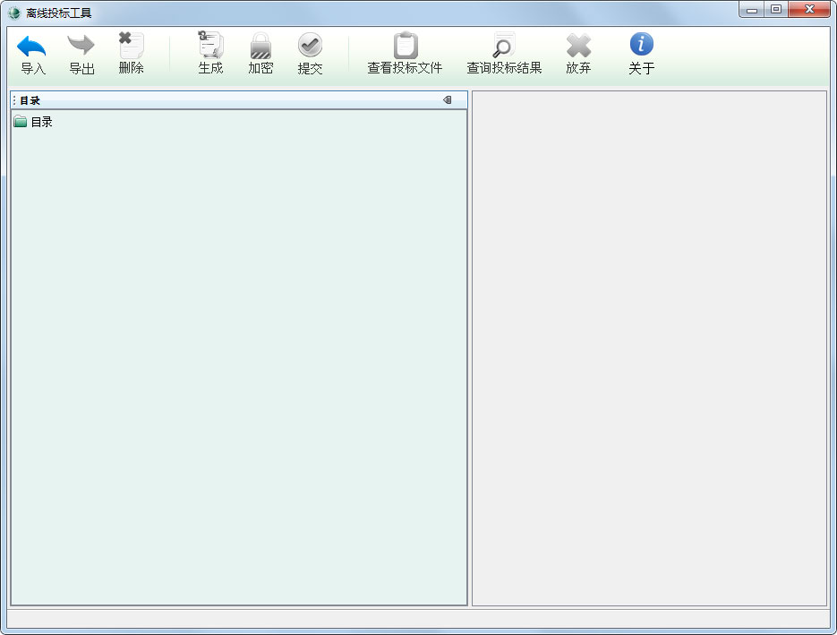Click the 查询投标结果 magnifier icon
The height and width of the screenshot is (635, 837).
coord(503,45)
